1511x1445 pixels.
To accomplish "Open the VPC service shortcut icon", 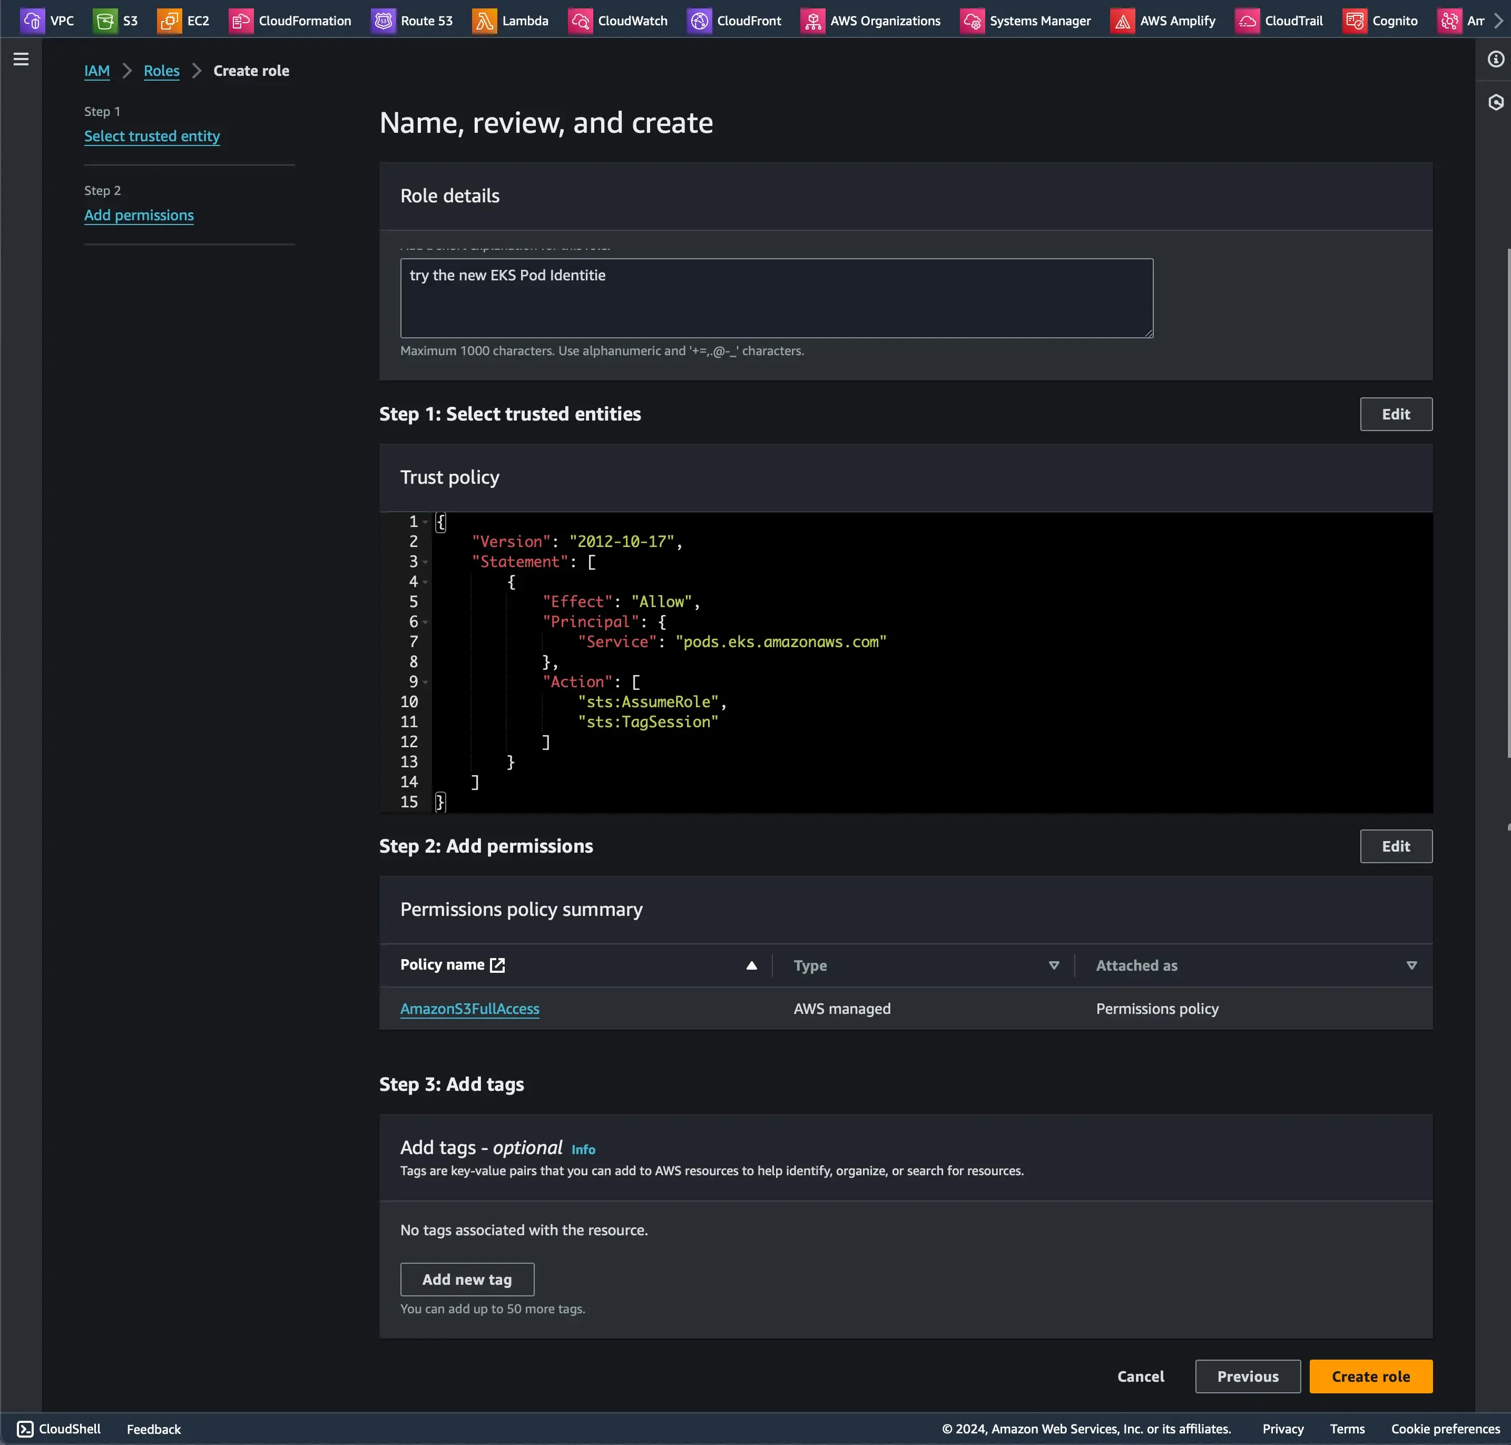I will [x=32, y=21].
